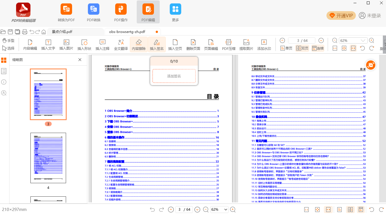Open the 62% zoom dropdown in top toolbar
The height and width of the screenshot is (215, 386).
coord(353,41)
